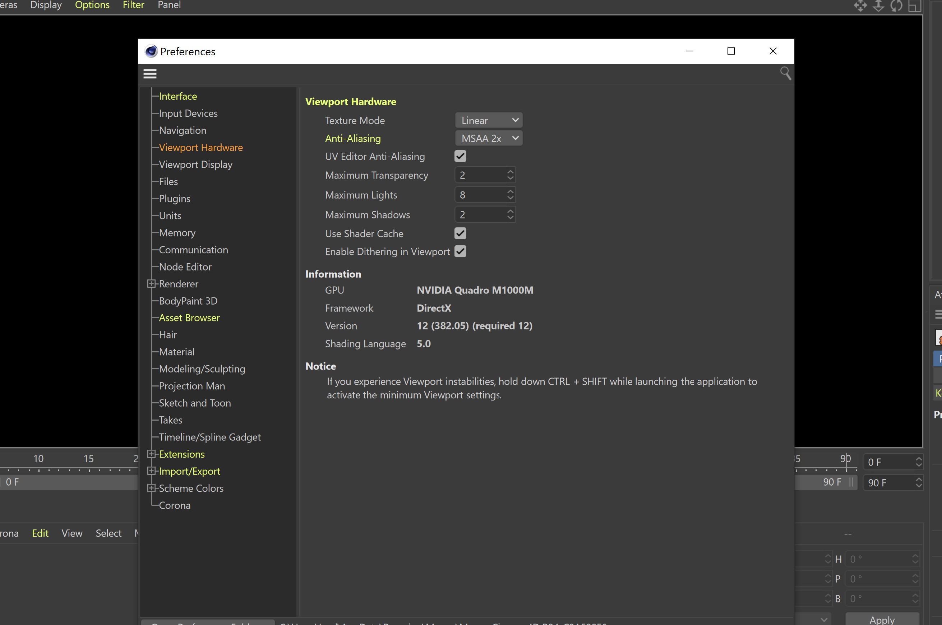Click the Maximum Transparency value field
Viewport: 942px width, 625px height.
480,175
